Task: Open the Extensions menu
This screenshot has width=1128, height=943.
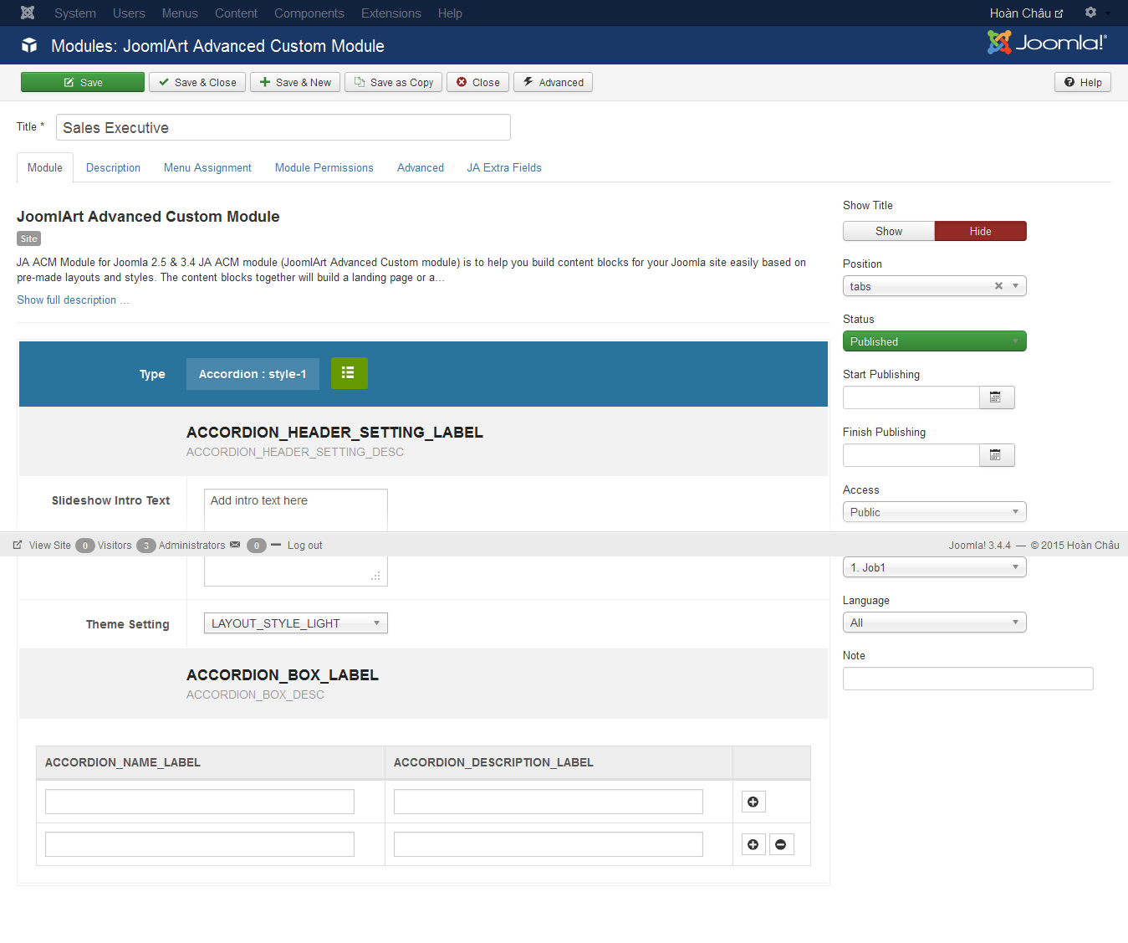Action: (390, 13)
